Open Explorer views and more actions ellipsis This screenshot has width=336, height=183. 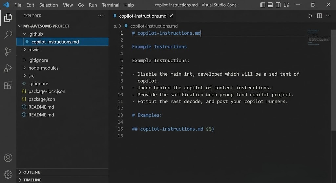[x=100, y=16]
